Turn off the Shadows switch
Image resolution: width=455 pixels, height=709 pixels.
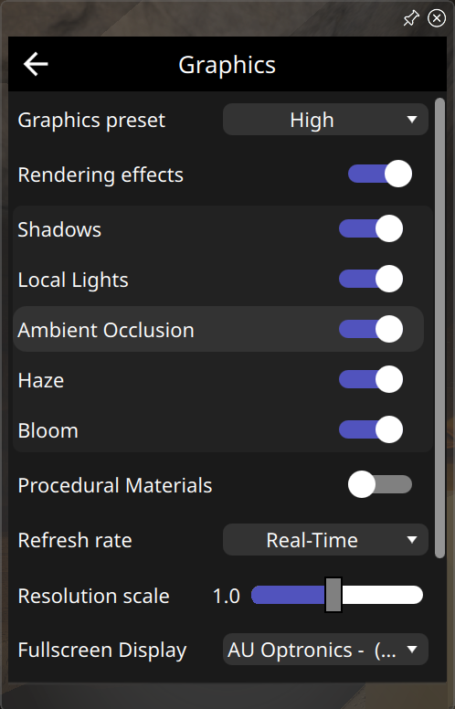tap(371, 228)
